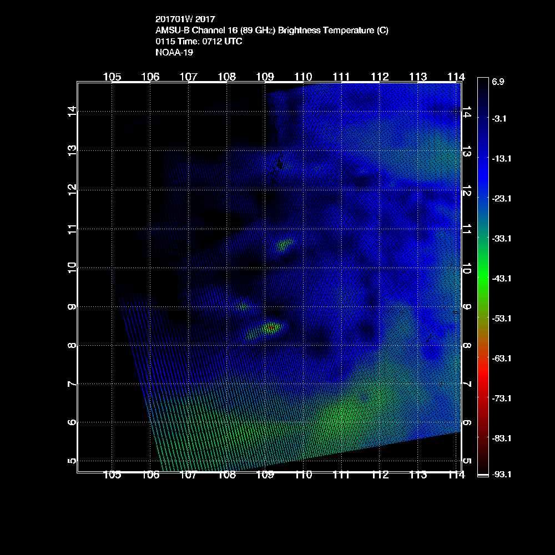Click the green convective spot near 109.5E 10.7N
This screenshot has width=555, height=555.
[x=285, y=244]
